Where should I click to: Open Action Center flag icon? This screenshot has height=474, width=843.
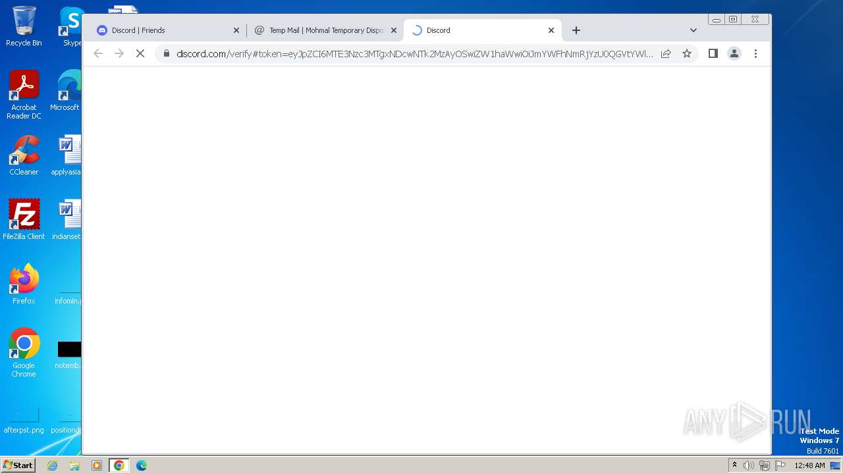tap(780, 465)
